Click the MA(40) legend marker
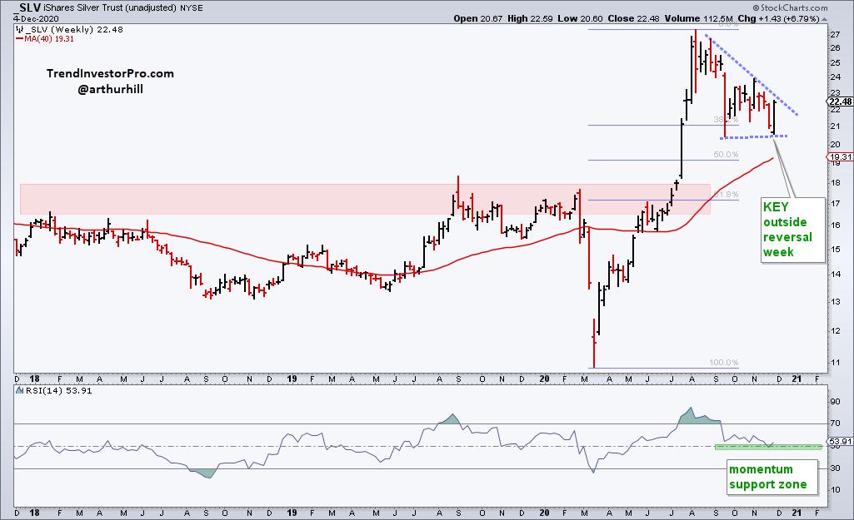 point(19,37)
